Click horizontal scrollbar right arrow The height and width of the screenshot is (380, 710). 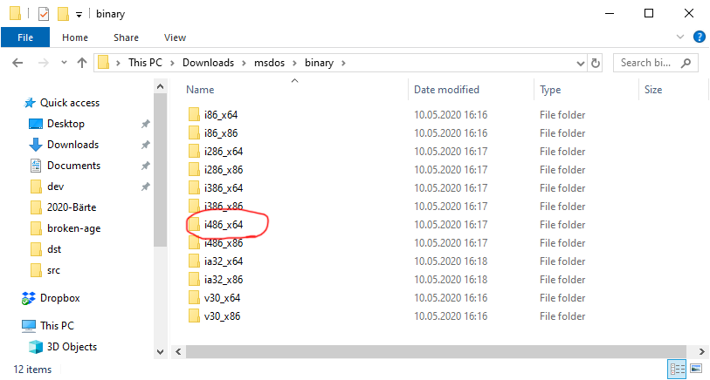(701, 351)
